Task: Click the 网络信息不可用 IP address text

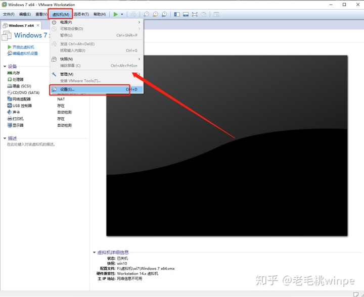Action: tap(129, 279)
